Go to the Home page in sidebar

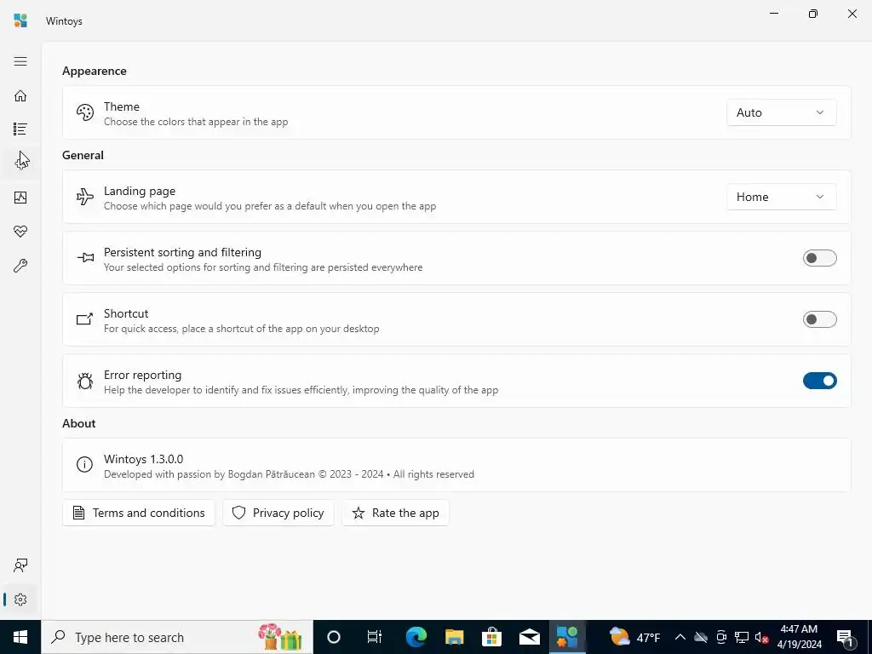20,95
